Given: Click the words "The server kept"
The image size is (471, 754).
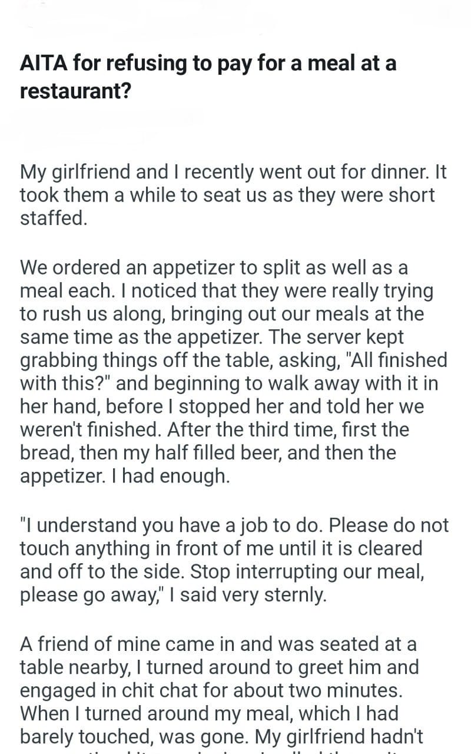Looking at the screenshot, I should (x=366, y=336).
